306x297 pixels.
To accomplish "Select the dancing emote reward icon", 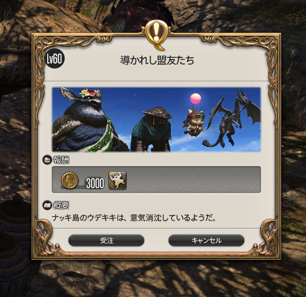I will click(x=118, y=180).
